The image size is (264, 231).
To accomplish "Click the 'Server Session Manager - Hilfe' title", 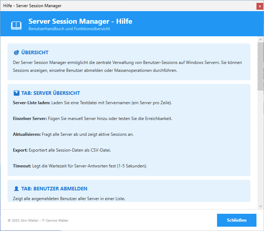I will pos(80,21).
